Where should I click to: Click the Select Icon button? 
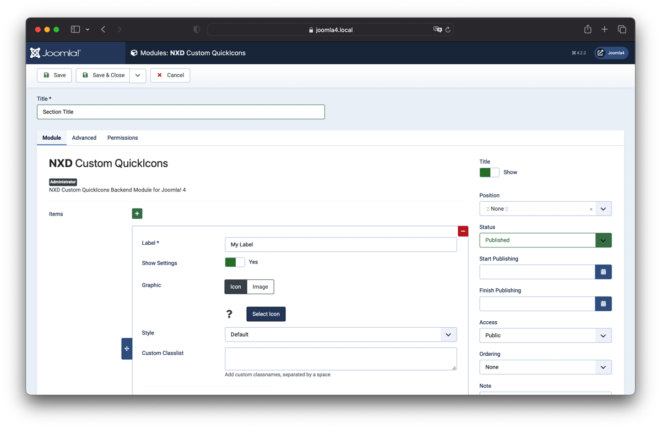tap(266, 314)
